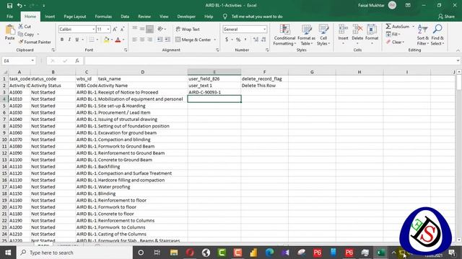Screen dimensions: 462x259
Task: Switch to the Page Layout tab
Action: (75, 17)
